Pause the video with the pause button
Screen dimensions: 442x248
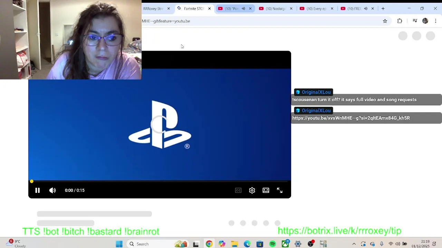[x=37, y=190]
